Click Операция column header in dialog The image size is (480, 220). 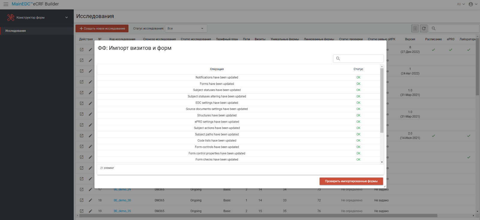[217, 69]
